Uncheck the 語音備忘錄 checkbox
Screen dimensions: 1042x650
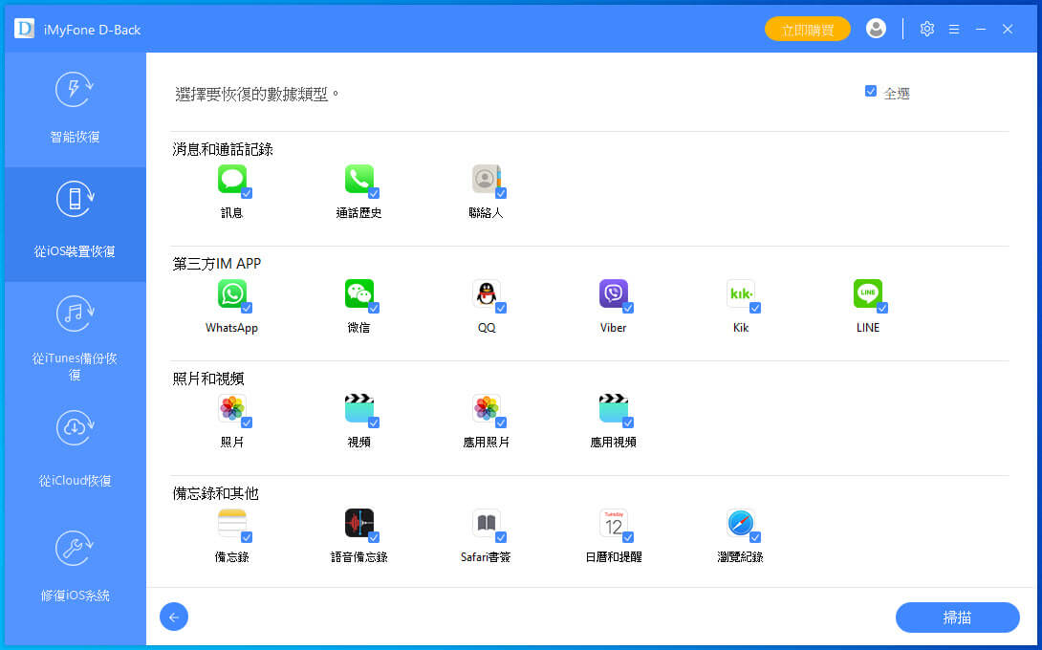pos(374,537)
